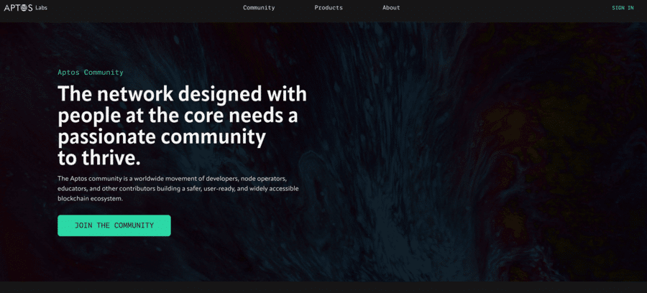Viewport: 647px width, 293px height.
Task: Click the dark footer strip below the hero
Action: coord(323,287)
